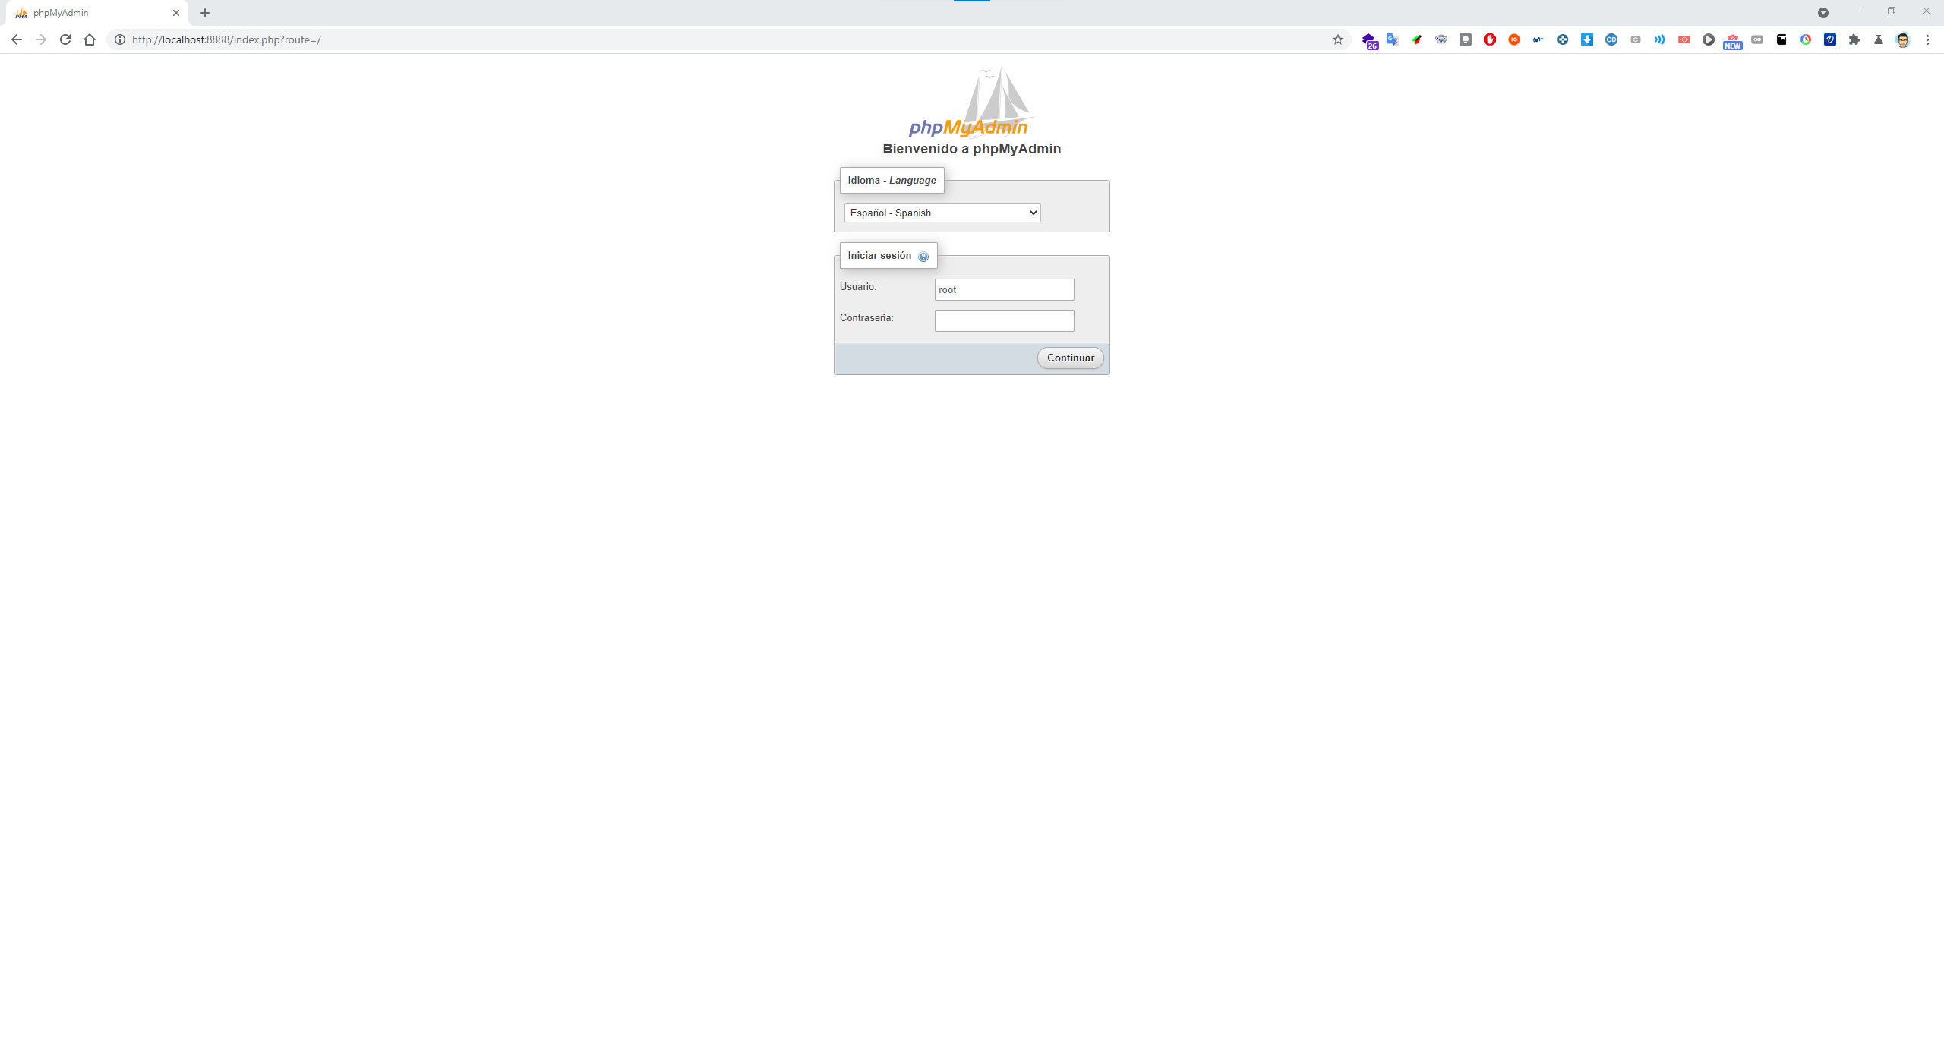This screenshot has width=1944, height=1063.
Task: Open Google Translate extension icon
Action: [x=1392, y=39]
